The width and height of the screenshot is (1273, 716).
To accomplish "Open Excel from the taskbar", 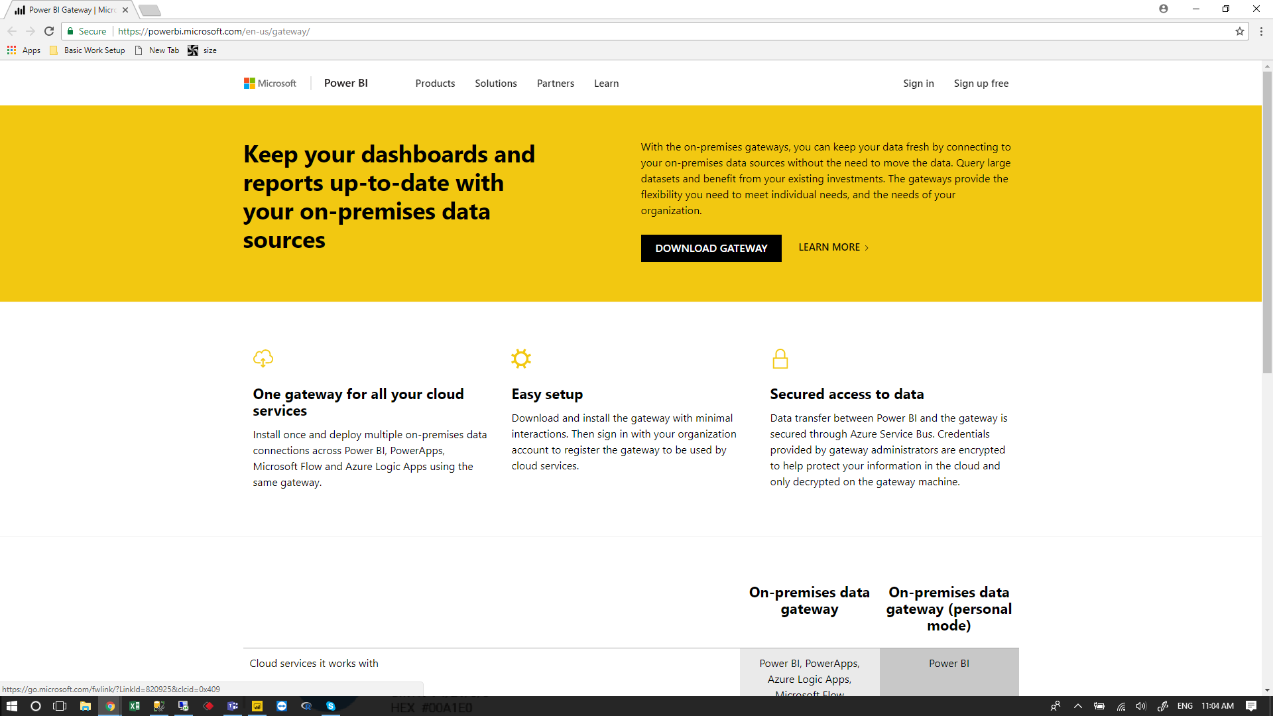I will pyautogui.click(x=135, y=706).
